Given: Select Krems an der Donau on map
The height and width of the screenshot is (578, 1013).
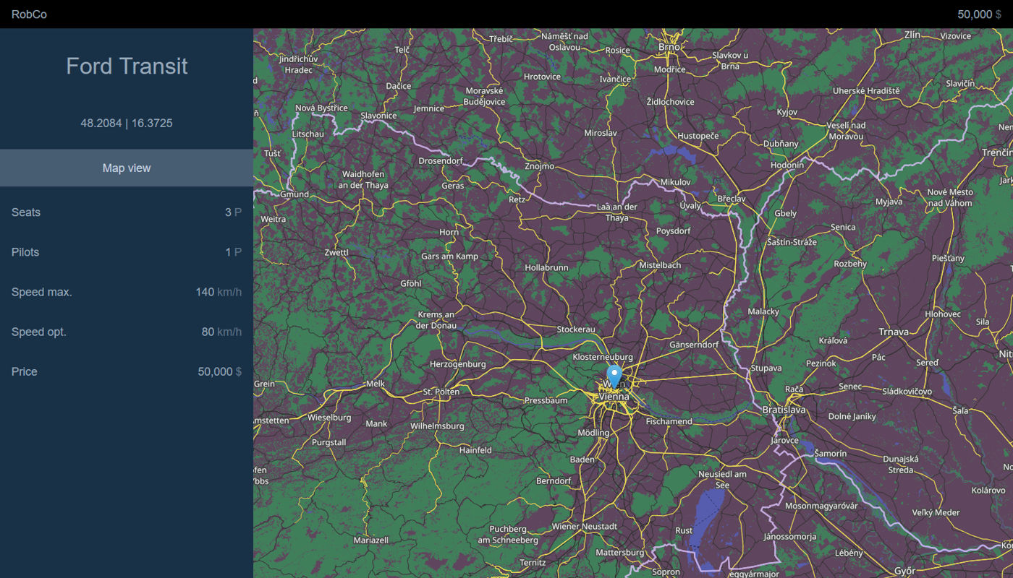Looking at the screenshot, I should [x=436, y=320].
